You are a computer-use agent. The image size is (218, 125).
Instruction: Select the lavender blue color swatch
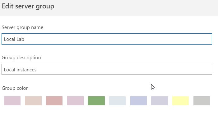138,101
